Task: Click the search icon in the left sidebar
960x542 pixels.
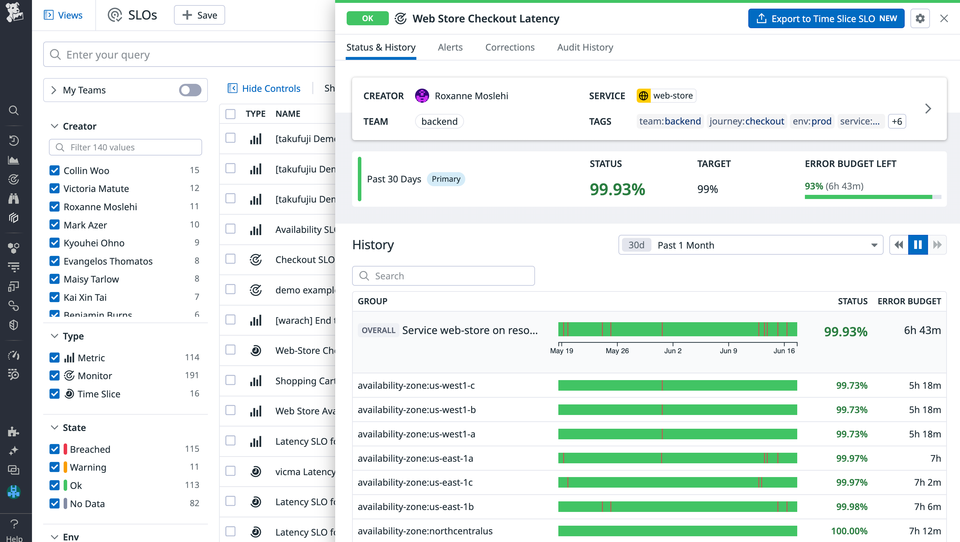Action: click(x=14, y=110)
